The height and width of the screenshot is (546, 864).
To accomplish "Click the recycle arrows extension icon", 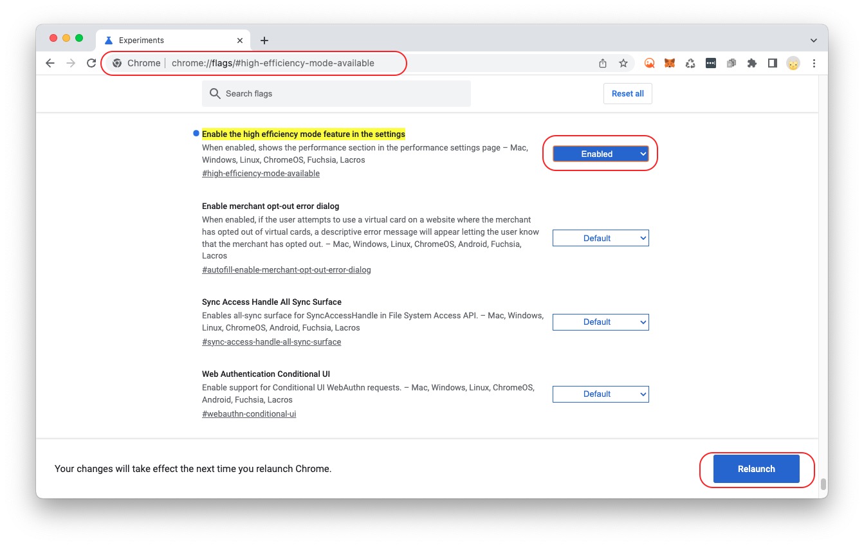I will coord(690,63).
